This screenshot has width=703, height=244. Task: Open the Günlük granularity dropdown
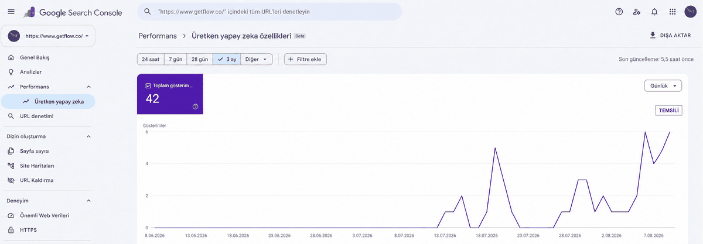(x=663, y=86)
